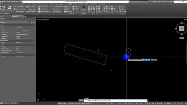
Task: Switch to the UTILITY ribbon tab
Action: click(x=80, y=4)
